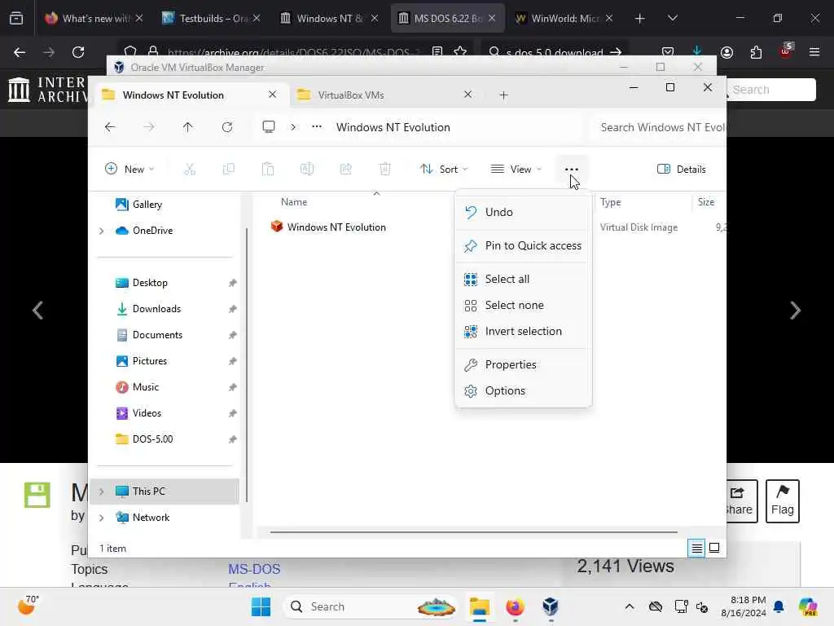
Task: Refresh the Explorer folder view
Action: [227, 127]
